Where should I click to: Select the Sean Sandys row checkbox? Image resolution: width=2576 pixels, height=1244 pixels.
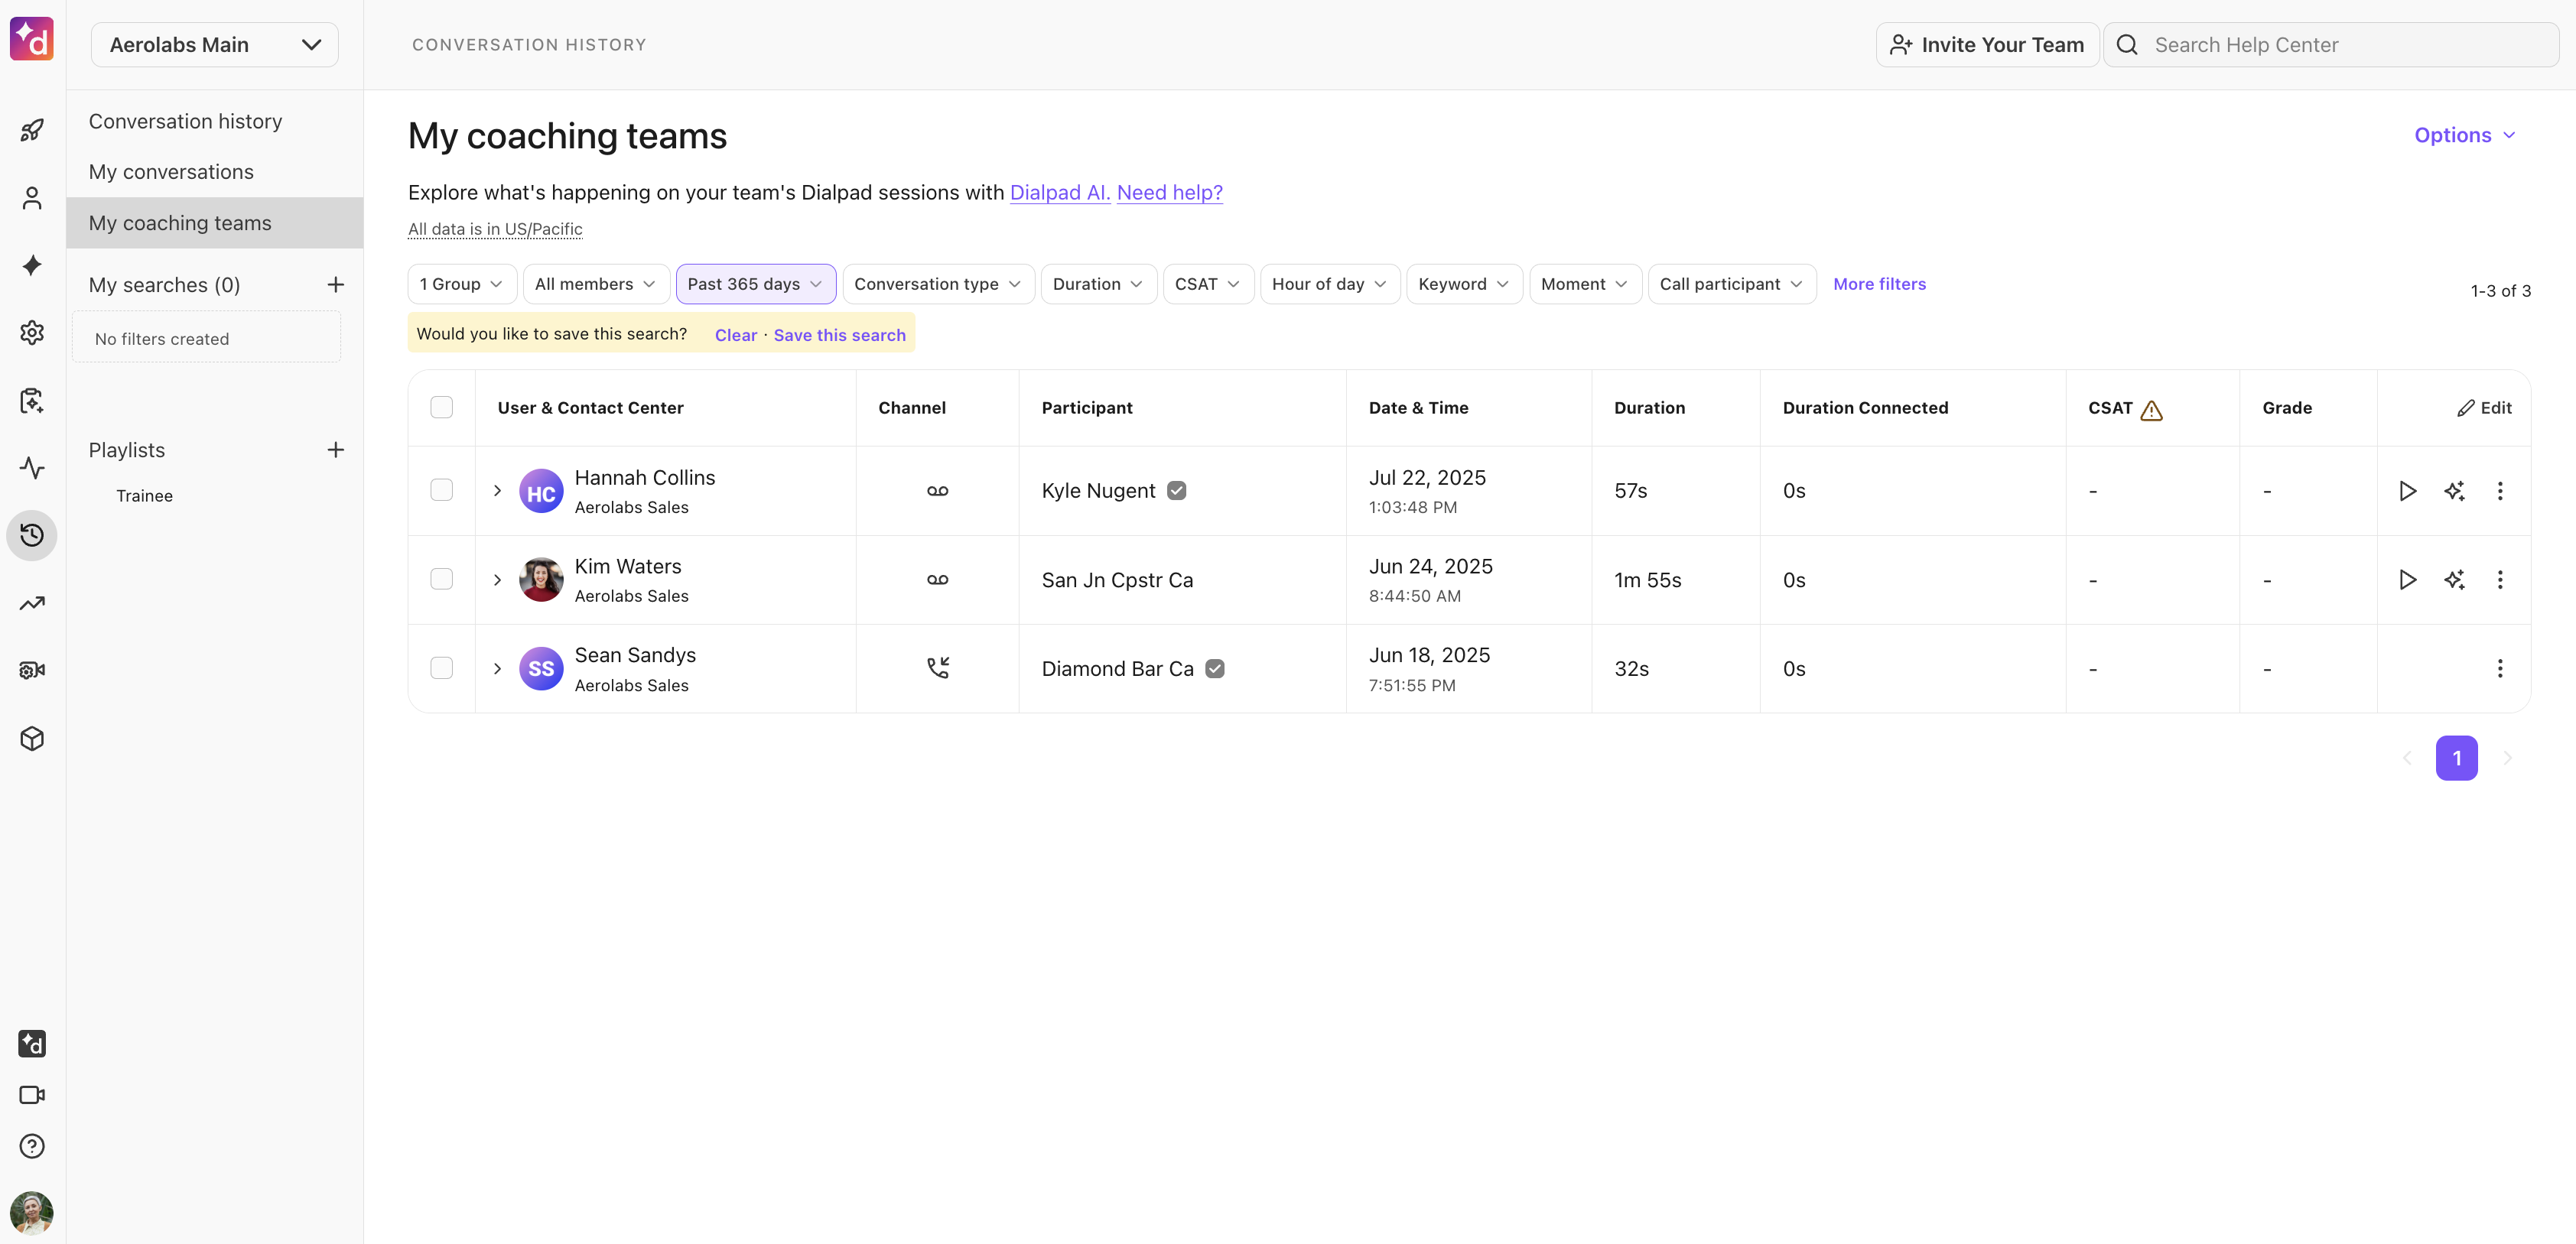441,668
